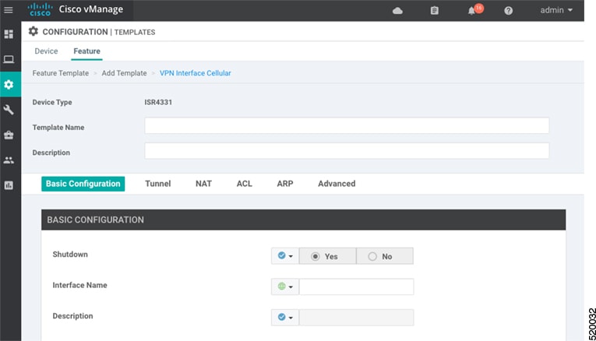This screenshot has height=341, width=596.
Task: Open the Dashboard grid icon in sidebar
Action: pyautogui.click(x=9, y=34)
